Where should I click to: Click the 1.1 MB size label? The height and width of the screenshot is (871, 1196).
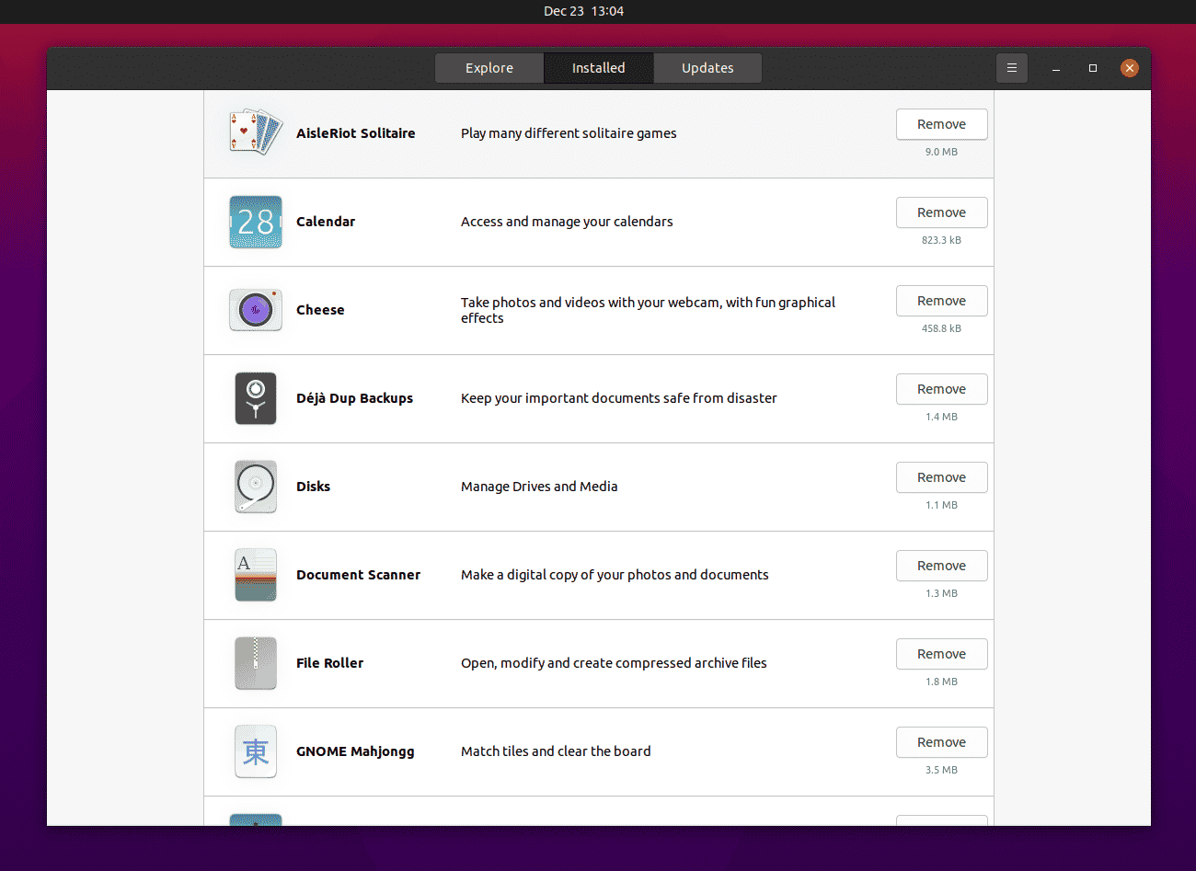click(942, 505)
